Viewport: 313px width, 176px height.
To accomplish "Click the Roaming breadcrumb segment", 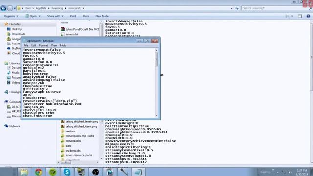I will click(x=57, y=8).
